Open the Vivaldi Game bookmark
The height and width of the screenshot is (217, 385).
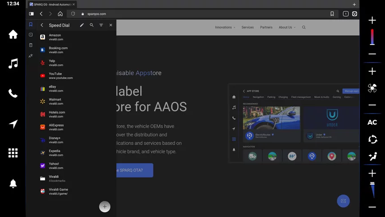click(x=77, y=191)
